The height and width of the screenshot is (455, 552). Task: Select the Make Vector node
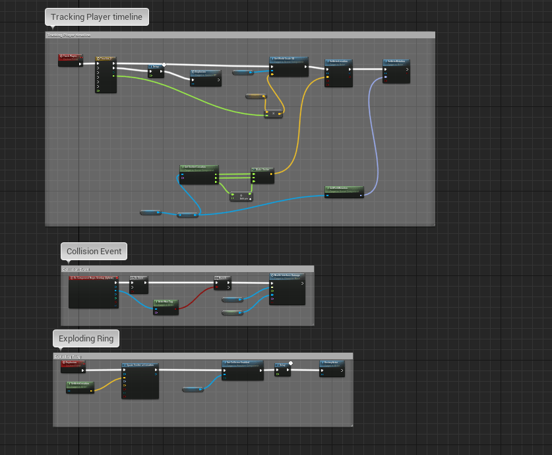click(x=262, y=170)
